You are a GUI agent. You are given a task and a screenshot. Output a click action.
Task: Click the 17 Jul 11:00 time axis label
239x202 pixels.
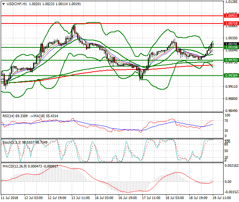[x=151, y=198]
